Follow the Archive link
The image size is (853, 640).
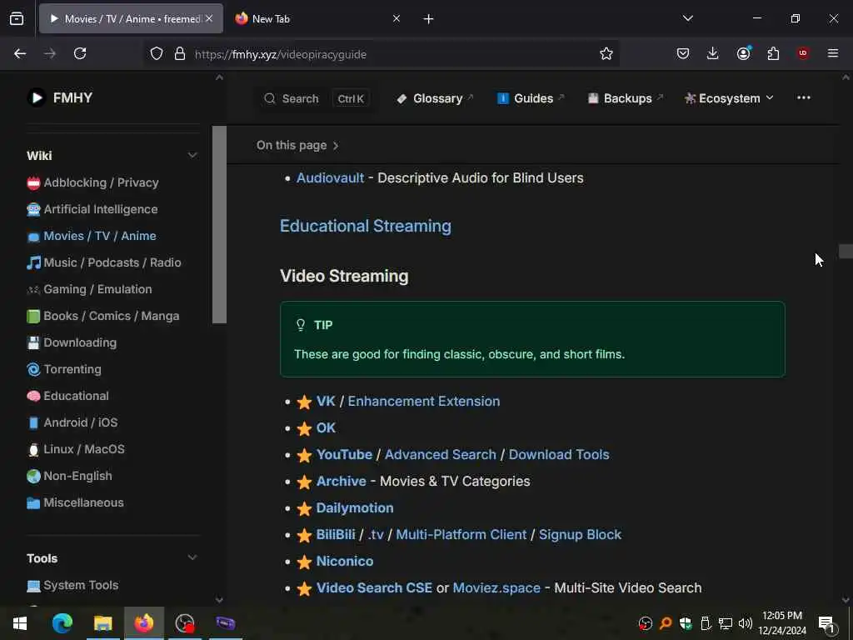[341, 481]
